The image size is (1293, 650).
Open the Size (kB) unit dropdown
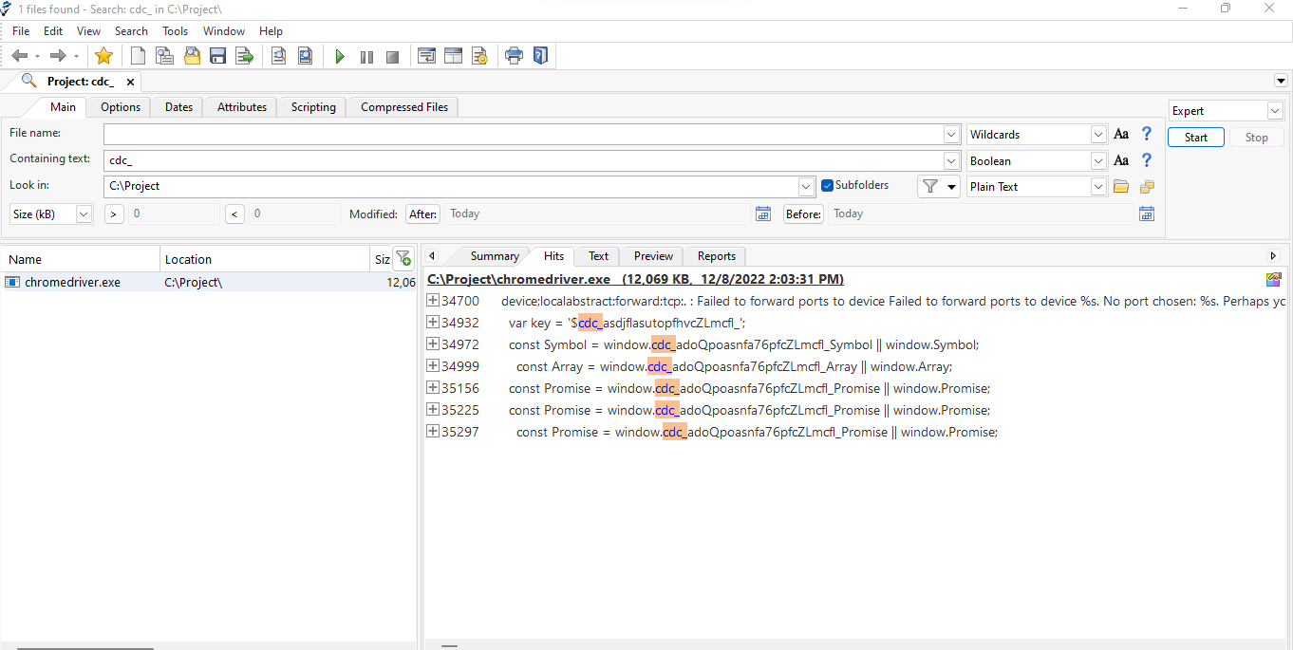(x=84, y=214)
